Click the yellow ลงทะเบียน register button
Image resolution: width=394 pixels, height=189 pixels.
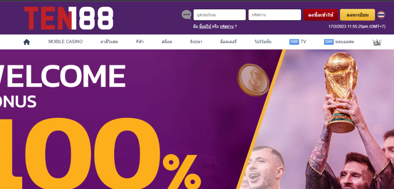click(357, 15)
